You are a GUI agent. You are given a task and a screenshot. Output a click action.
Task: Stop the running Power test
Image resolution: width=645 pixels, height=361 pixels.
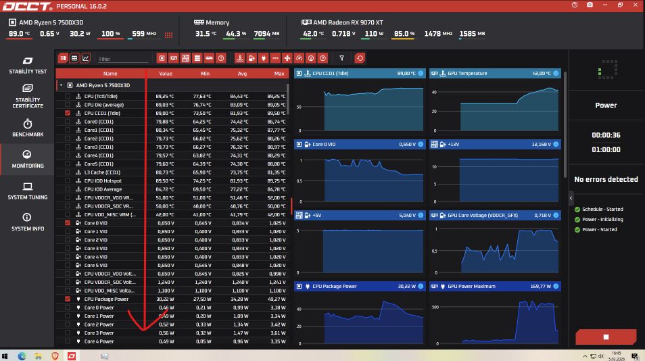[x=606, y=337]
